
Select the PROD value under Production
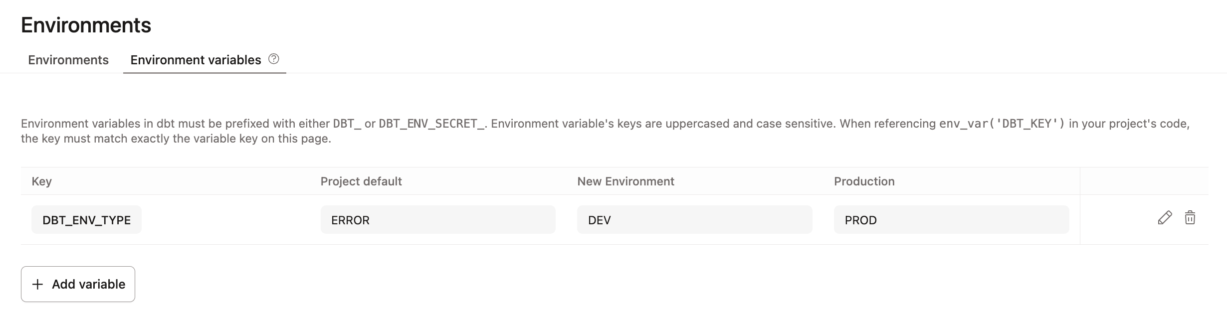(951, 219)
